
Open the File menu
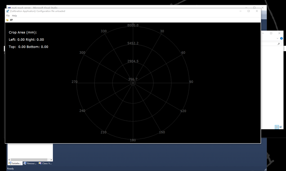pyautogui.click(x=8, y=16)
